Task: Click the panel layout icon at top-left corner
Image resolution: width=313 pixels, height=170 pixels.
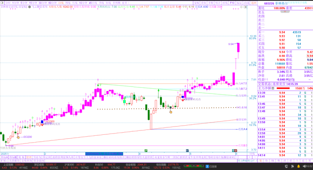Action: [2, 3]
